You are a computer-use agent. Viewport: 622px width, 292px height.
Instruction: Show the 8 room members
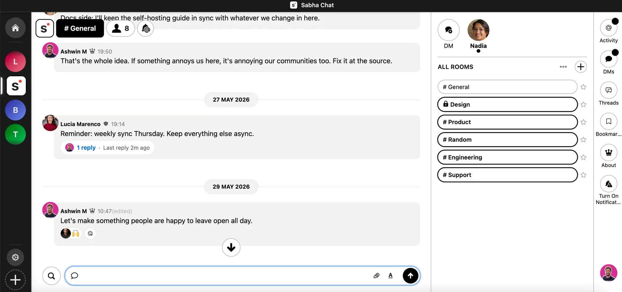pos(120,28)
